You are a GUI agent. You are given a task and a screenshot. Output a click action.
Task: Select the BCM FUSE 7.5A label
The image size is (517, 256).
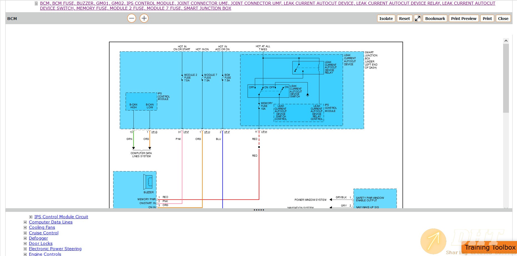coord(228,78)
